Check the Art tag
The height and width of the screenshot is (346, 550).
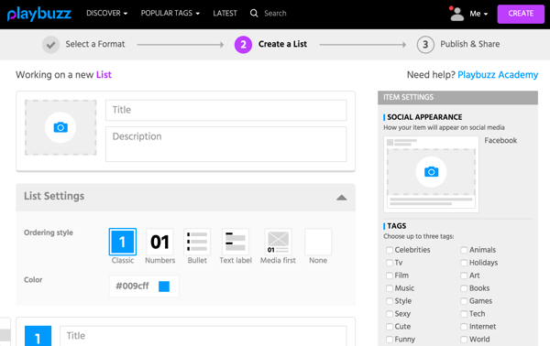point(464,276)
